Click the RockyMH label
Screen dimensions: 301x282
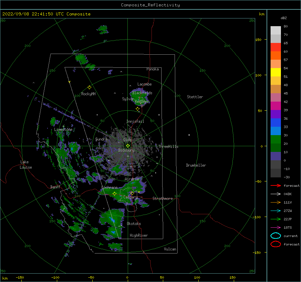click(x=88, y=94)
